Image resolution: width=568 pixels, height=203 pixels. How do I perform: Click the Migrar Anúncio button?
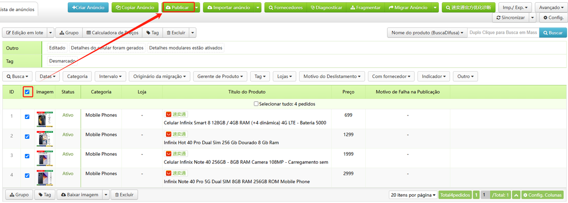(x=408, y=8)
